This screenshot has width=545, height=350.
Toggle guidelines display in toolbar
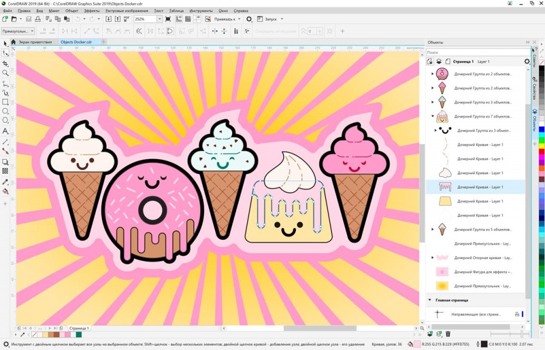[197, 19]
